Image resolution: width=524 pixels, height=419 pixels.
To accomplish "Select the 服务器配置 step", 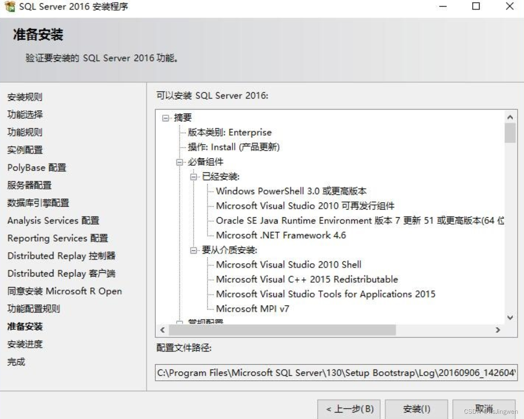I will coord(29,185).
